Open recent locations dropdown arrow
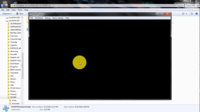 [x=9, y=6]
